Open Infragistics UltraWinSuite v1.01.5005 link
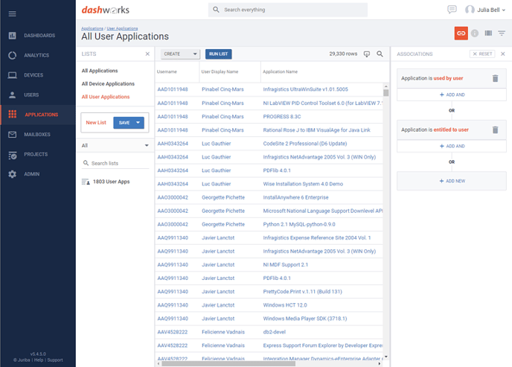The height and width of the screenshot is (367, 512). (x=305, y=89)
